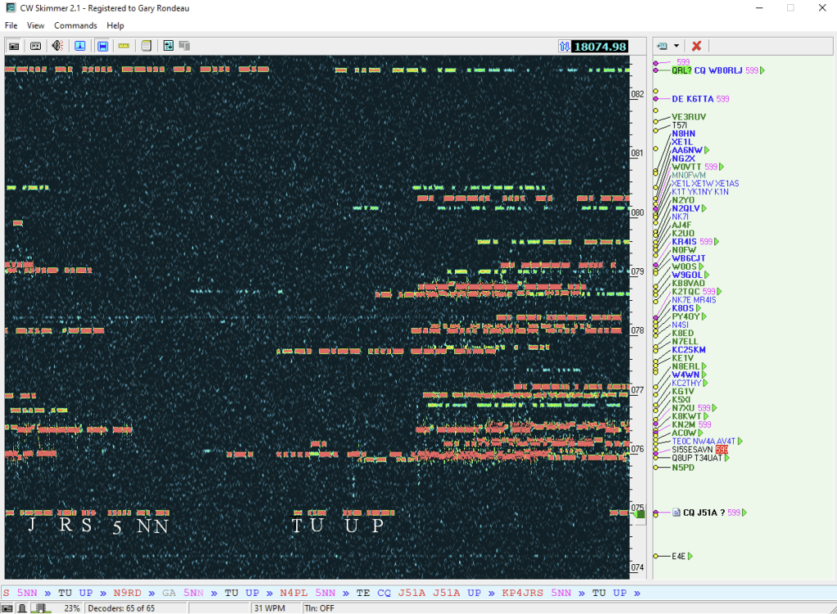Select callsign W0VTT in the list
837x614 pixels.
(686, 167)
